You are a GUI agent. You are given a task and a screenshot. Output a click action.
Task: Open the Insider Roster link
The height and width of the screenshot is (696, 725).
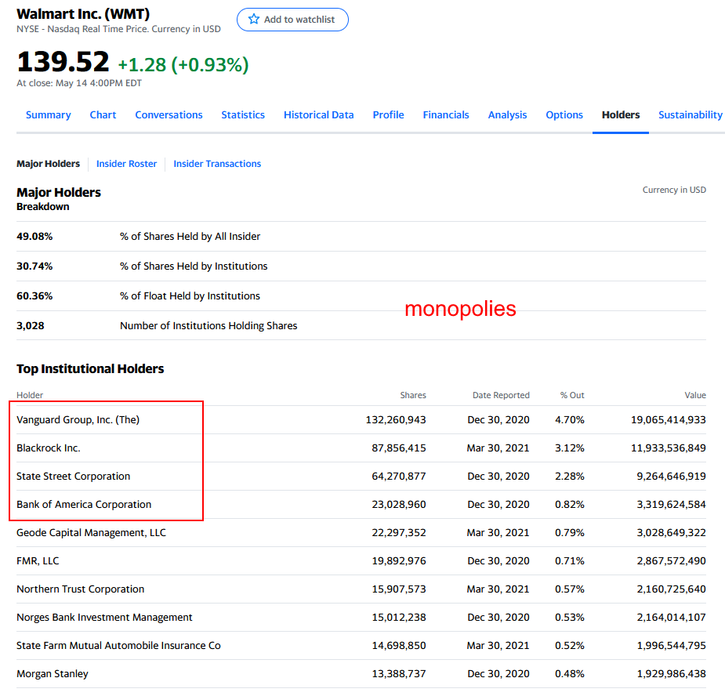(126, 164)
